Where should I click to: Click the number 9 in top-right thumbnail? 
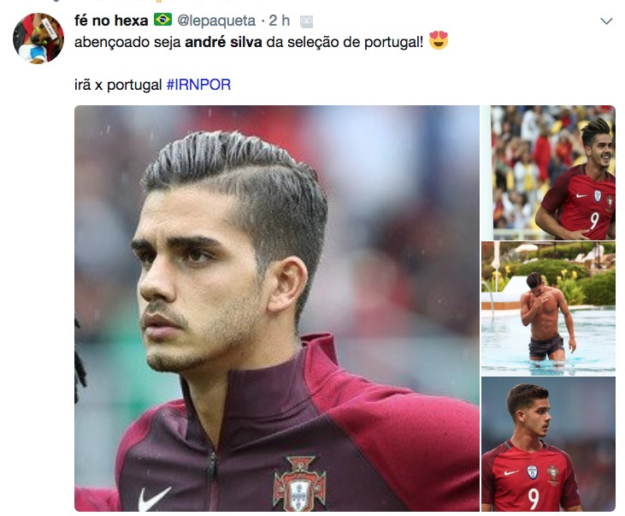(x=594, y=221)
